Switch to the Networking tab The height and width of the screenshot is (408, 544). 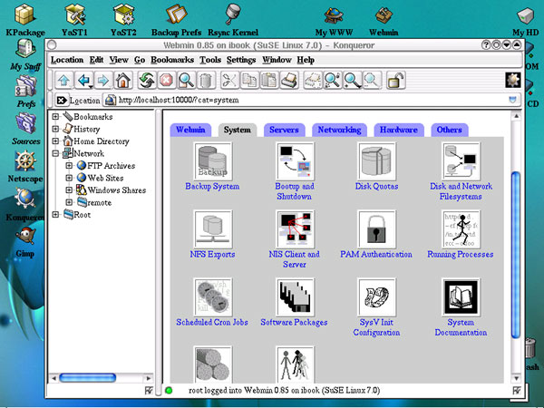point(339,130)
